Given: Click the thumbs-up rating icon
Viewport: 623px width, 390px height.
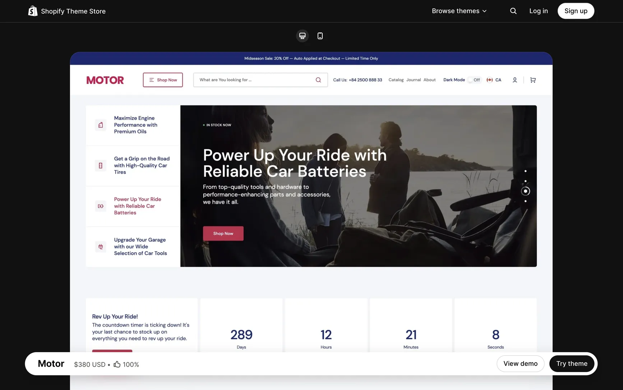Looking at the screenshot, I should 117,364.
